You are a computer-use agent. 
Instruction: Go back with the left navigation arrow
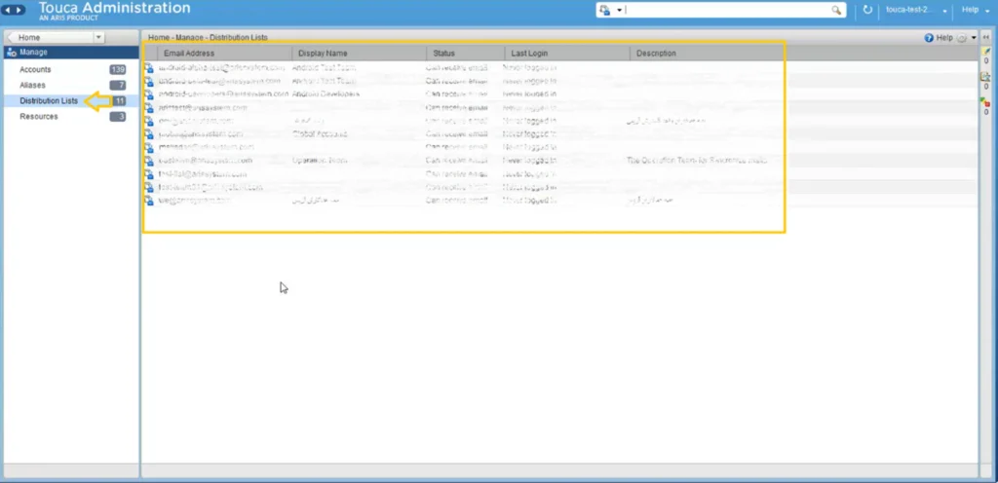[9, 10]
